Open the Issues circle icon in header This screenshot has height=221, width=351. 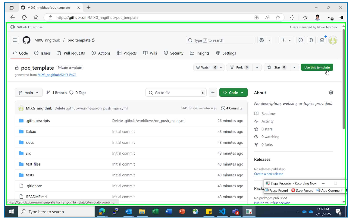pyautogui.click(x=301, y=40)
